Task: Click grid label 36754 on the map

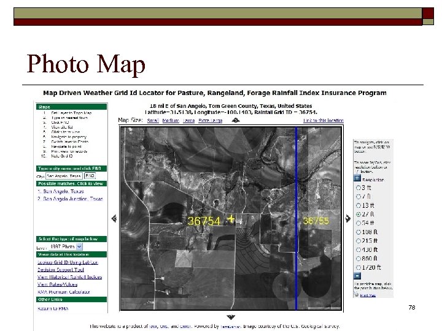Action: click(x=204, y=221)
